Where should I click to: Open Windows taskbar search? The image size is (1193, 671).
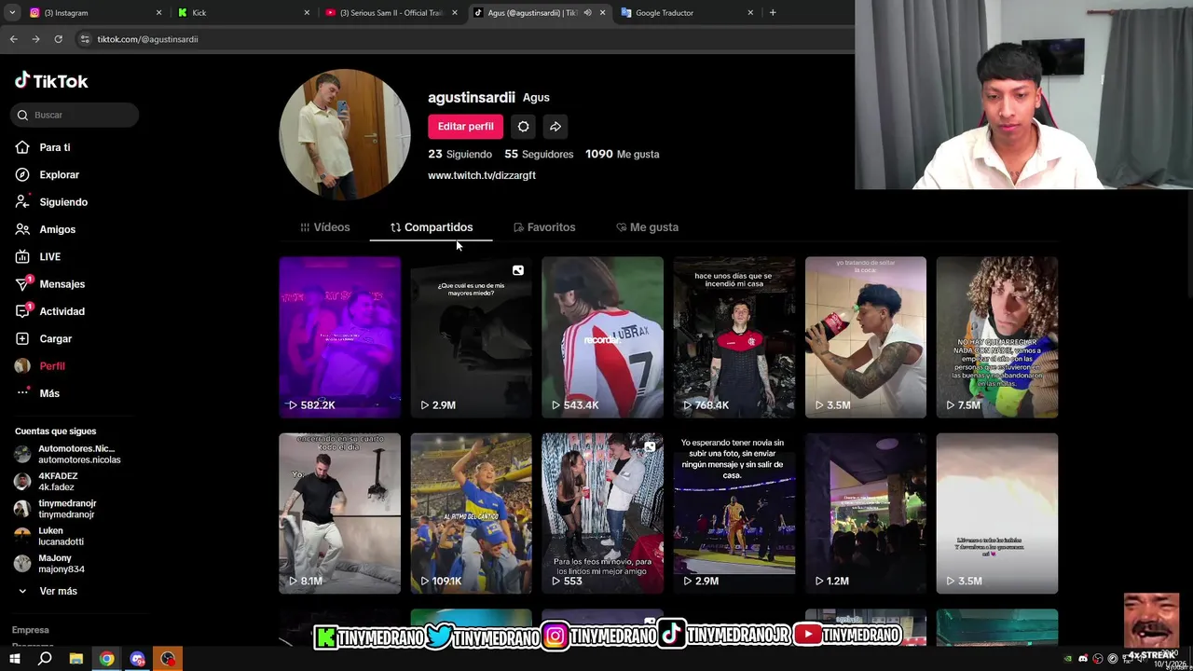[45, 659]
